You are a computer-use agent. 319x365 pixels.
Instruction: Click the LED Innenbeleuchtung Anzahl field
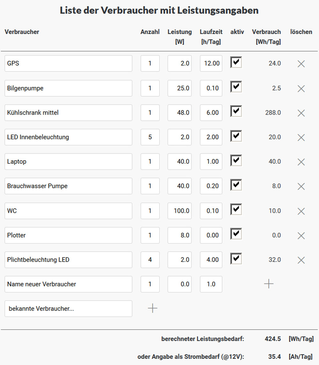point(150,137)
